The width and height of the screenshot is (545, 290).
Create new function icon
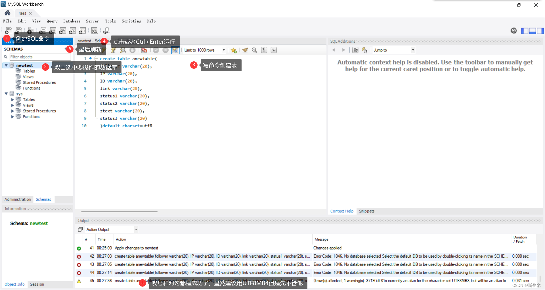pos(82,30)
